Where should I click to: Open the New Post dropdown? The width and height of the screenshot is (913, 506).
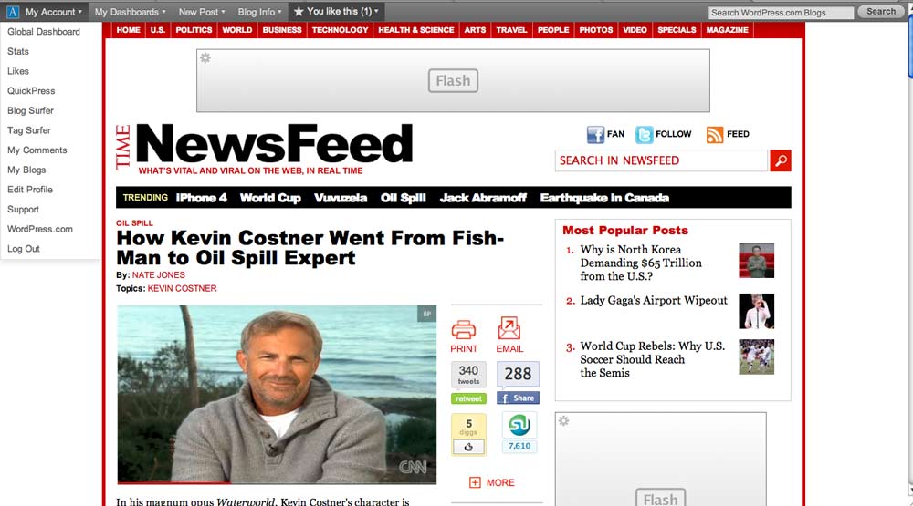[x=202, y=12]
